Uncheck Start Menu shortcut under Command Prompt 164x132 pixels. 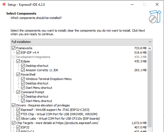click(23, 101)
